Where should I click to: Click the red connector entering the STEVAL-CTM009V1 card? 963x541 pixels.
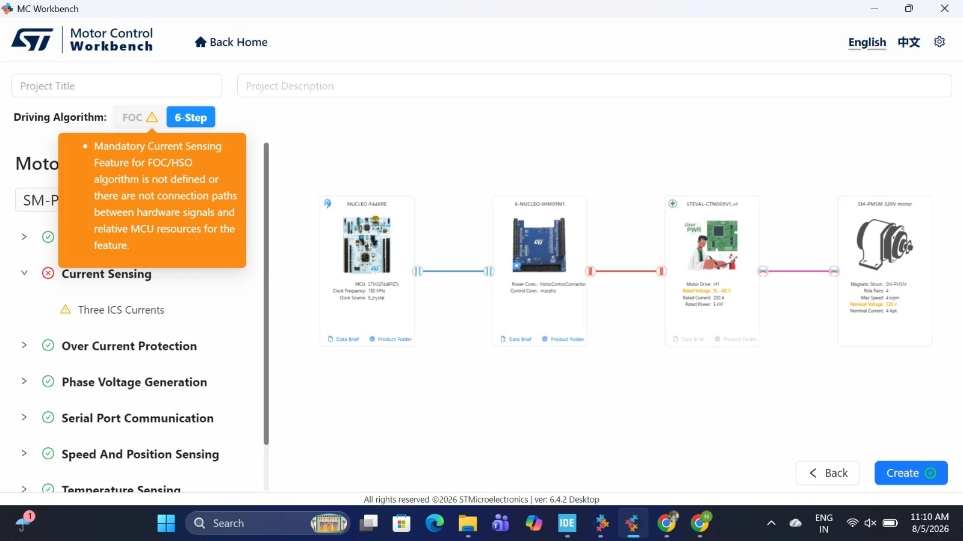[661, 271]
